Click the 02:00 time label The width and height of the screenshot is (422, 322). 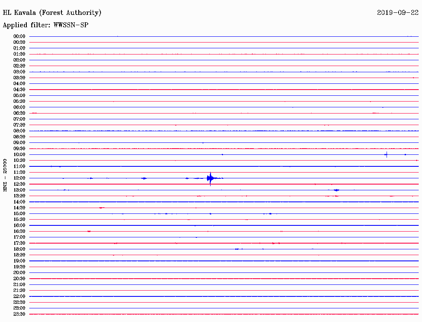coord(19,60)
